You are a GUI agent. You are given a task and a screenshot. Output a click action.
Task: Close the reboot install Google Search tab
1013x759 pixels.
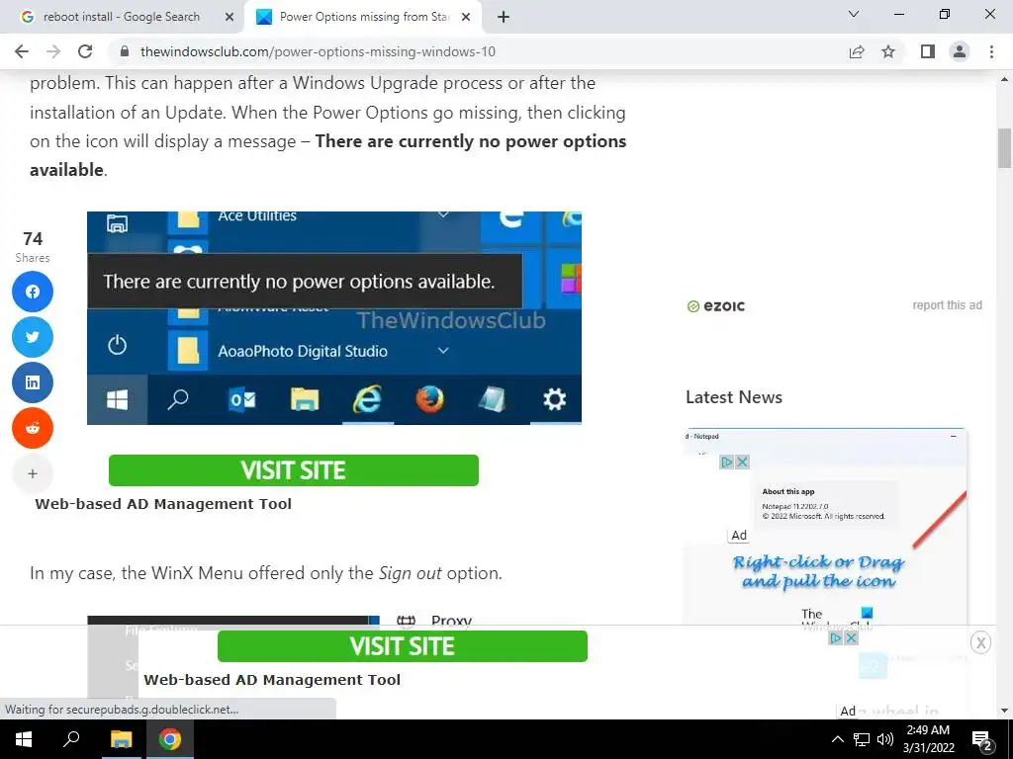(x=230, y=18)
